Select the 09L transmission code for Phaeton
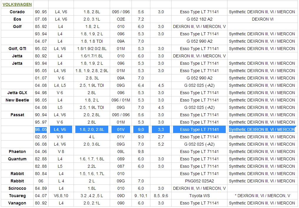This screenshot has height=208, width=299. click(x=121, y=152)
